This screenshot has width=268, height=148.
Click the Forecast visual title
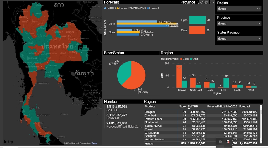[111, 2]
